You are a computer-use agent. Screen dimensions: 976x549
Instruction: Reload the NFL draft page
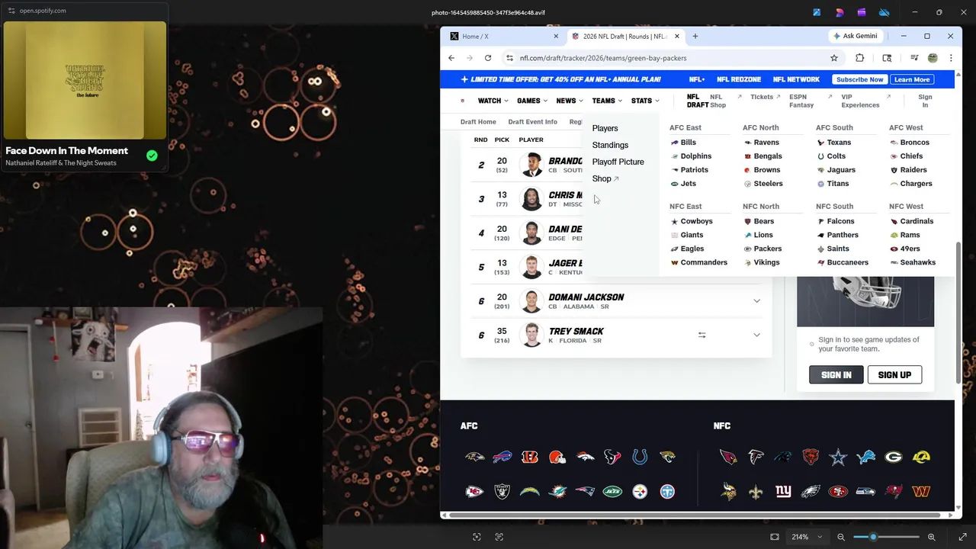pyautogui.click(x=488, y=58)
